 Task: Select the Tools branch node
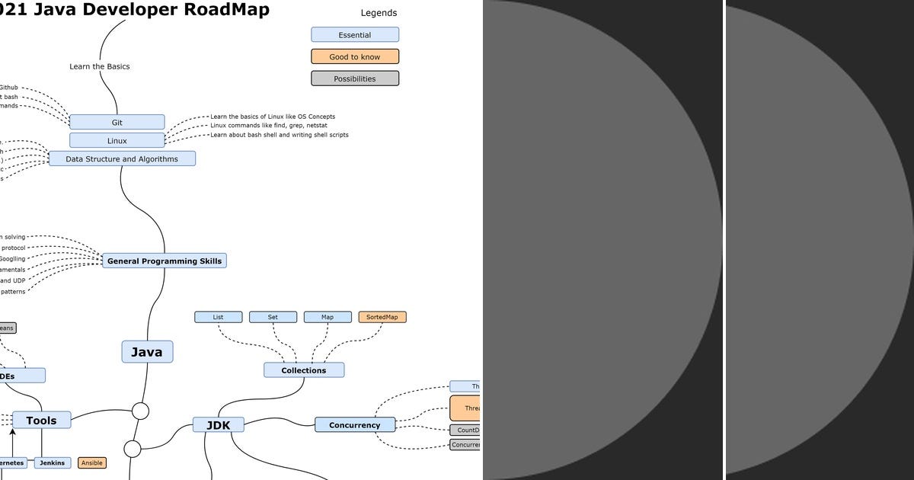coord(41,420)
